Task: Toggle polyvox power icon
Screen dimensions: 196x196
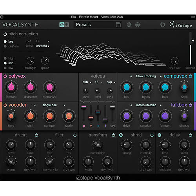Action: [5, 76]
